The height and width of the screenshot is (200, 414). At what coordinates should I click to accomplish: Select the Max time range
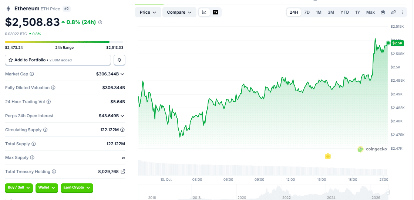pyautogui.click(x=370, y=12)
